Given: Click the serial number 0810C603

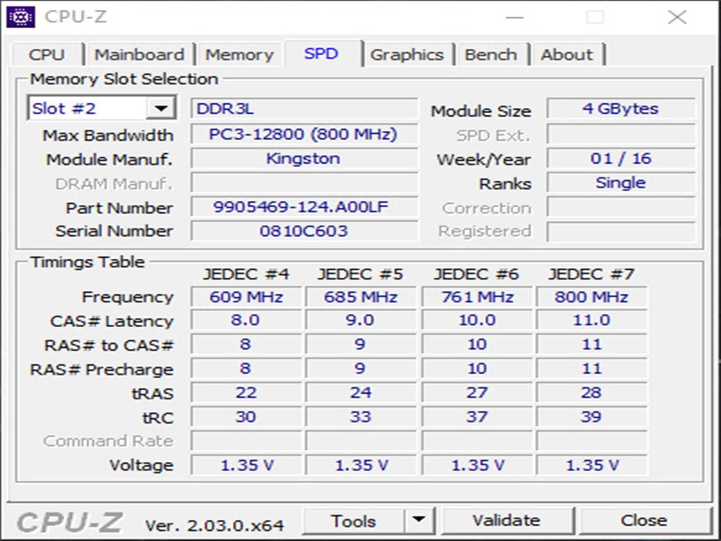Looking at the screenshot, I should [x=304, y=231].
